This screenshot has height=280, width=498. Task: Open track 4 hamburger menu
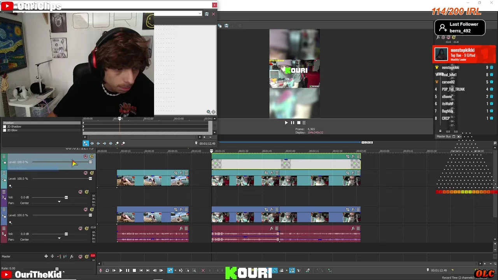[4, 209]
